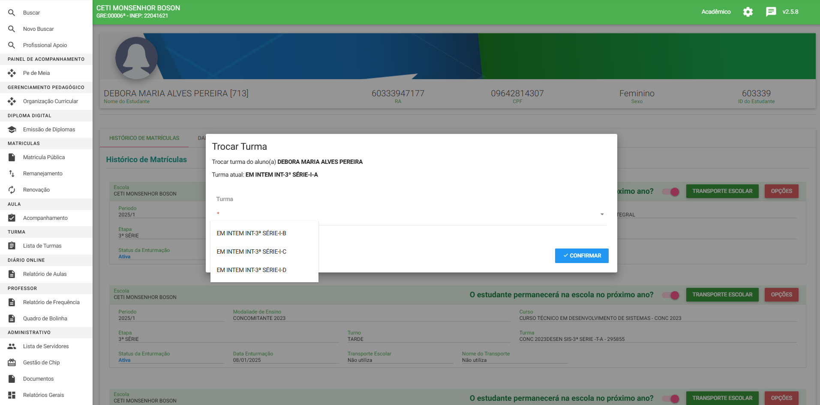This screenshot has width=820, height=405.
Task: Click the Emissão de Diplomas graduation cap icon
Action: (x=12, y=130)
